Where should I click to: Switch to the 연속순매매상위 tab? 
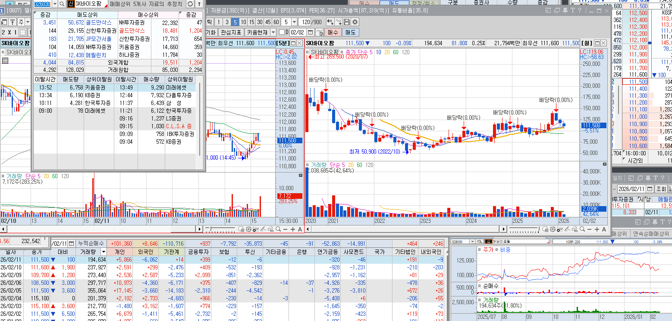point(651,234)
